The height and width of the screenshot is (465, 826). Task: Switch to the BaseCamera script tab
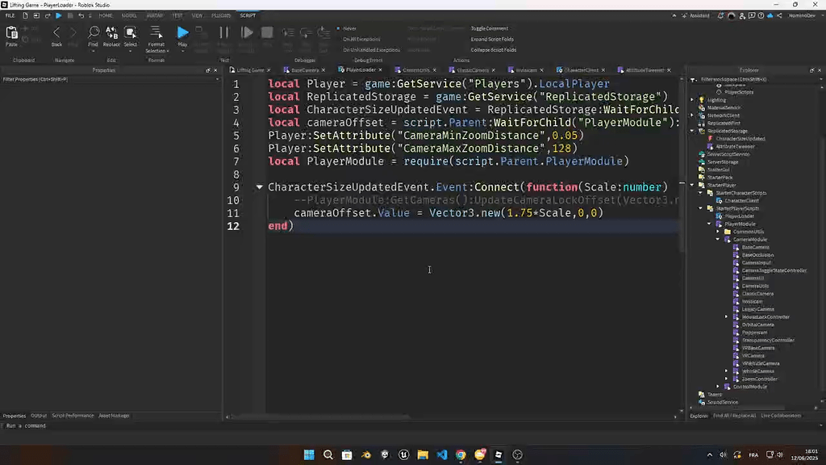pos(304,70)
